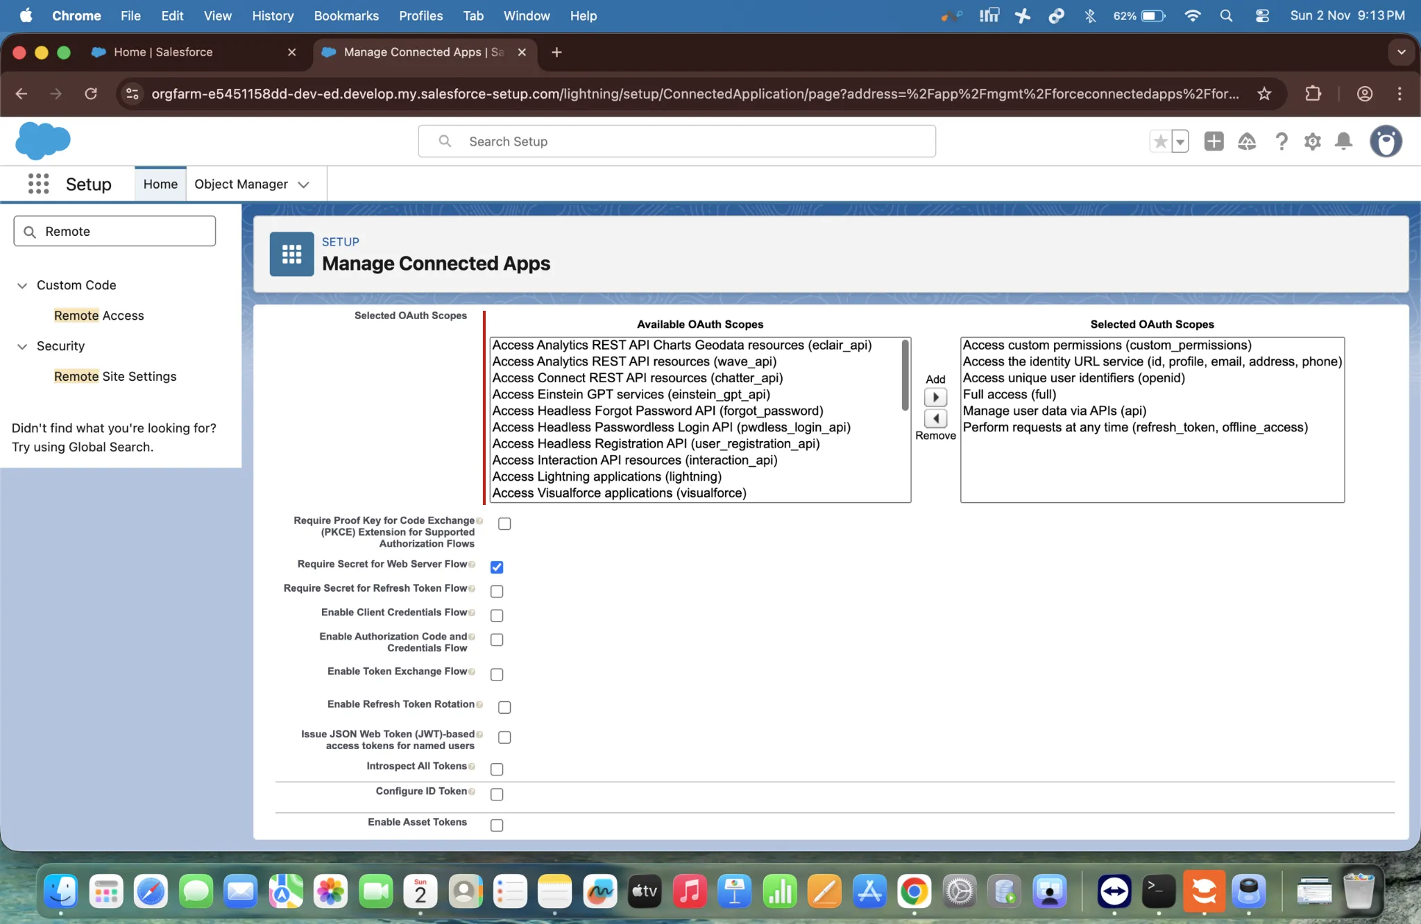This screenshot has width=1421, height=924.
Task: Open the Setup gear menu
Action: (x=1312, y=142)
